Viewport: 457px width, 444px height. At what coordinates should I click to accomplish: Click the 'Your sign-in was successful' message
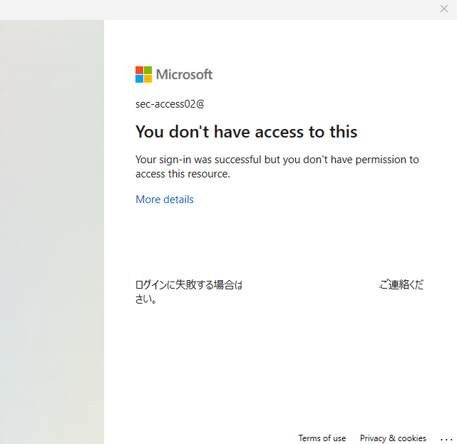(x=277, y=167)
